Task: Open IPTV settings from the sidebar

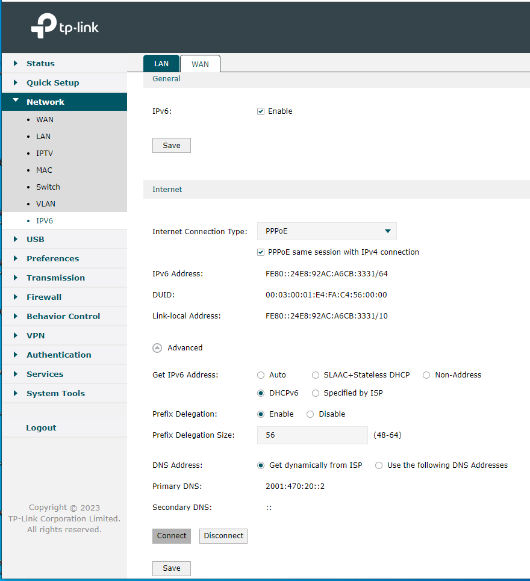Action: (x=45, y=153)
